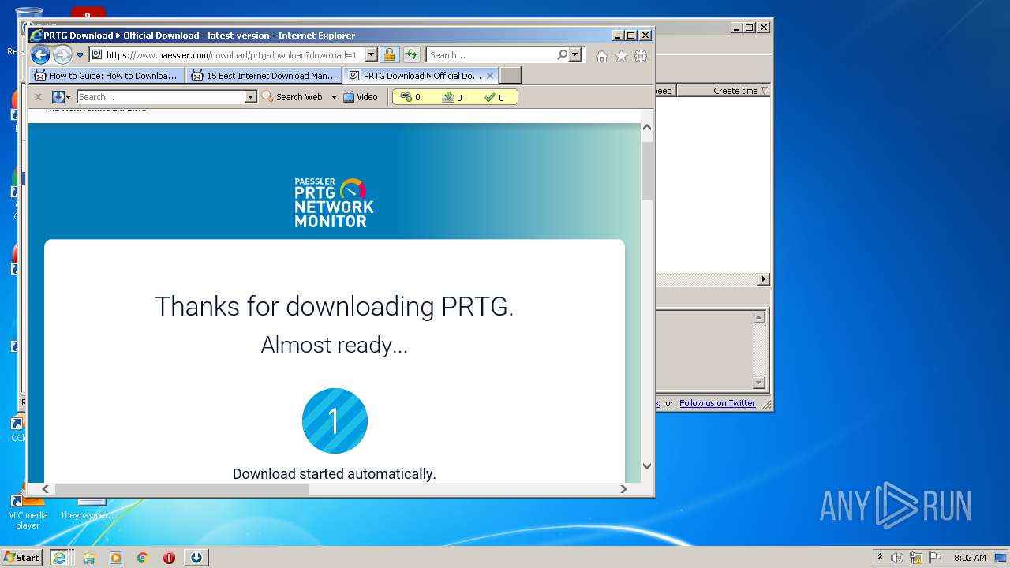
Task: Open Chrome from the taskbar
Action: coord(142,558)
